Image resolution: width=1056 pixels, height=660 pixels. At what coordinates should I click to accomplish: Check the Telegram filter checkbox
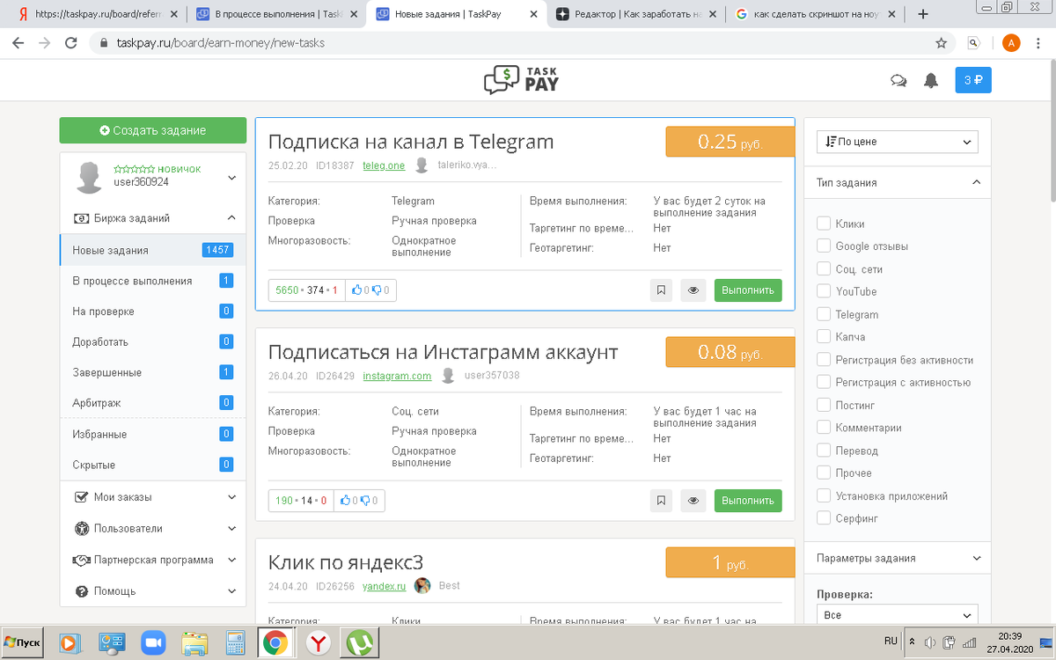point(824,314)
